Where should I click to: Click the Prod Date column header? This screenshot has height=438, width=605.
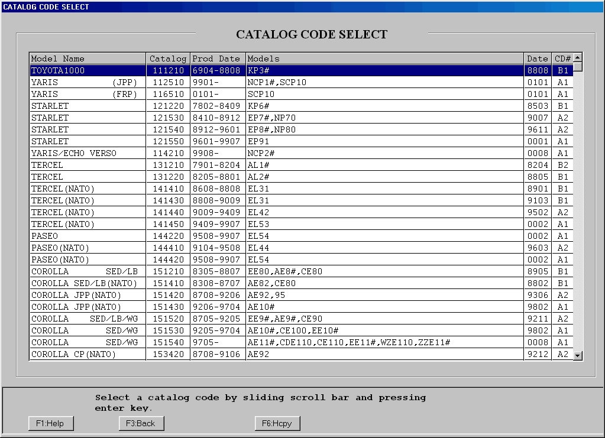click(x=218, y=59)
